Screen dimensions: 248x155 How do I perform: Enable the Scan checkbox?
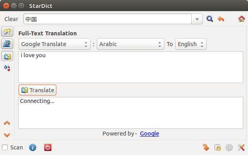coord(5,147)
